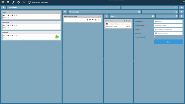Click the orange download icon in top bar
This screenshot has height=104, width=185.
pos(24,2)
